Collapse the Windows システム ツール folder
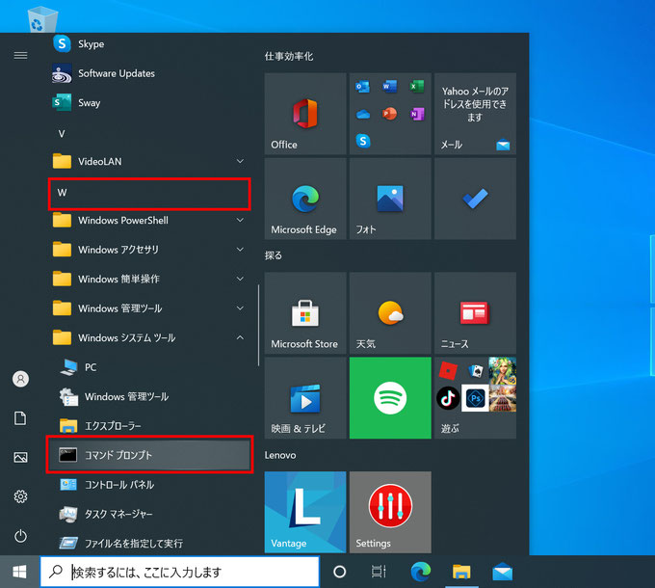Viewport: 655px width, 588px height. click(x=149, y=337)
